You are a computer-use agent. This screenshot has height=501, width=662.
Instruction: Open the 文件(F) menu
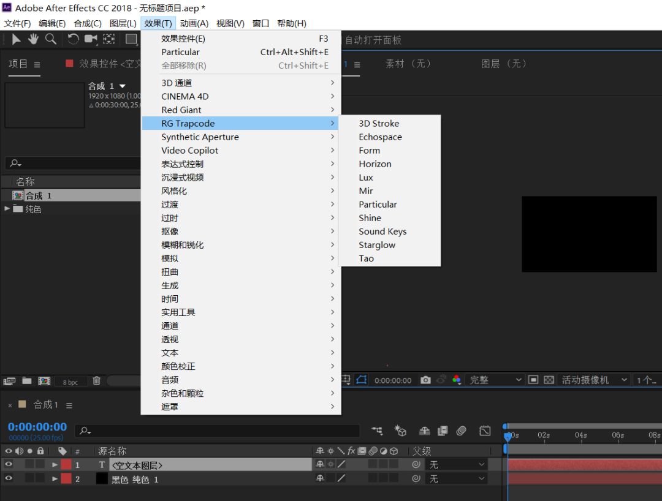click(x=17, y=23)
